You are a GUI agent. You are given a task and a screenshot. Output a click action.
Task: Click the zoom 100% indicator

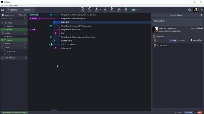(x=178, y=112)
